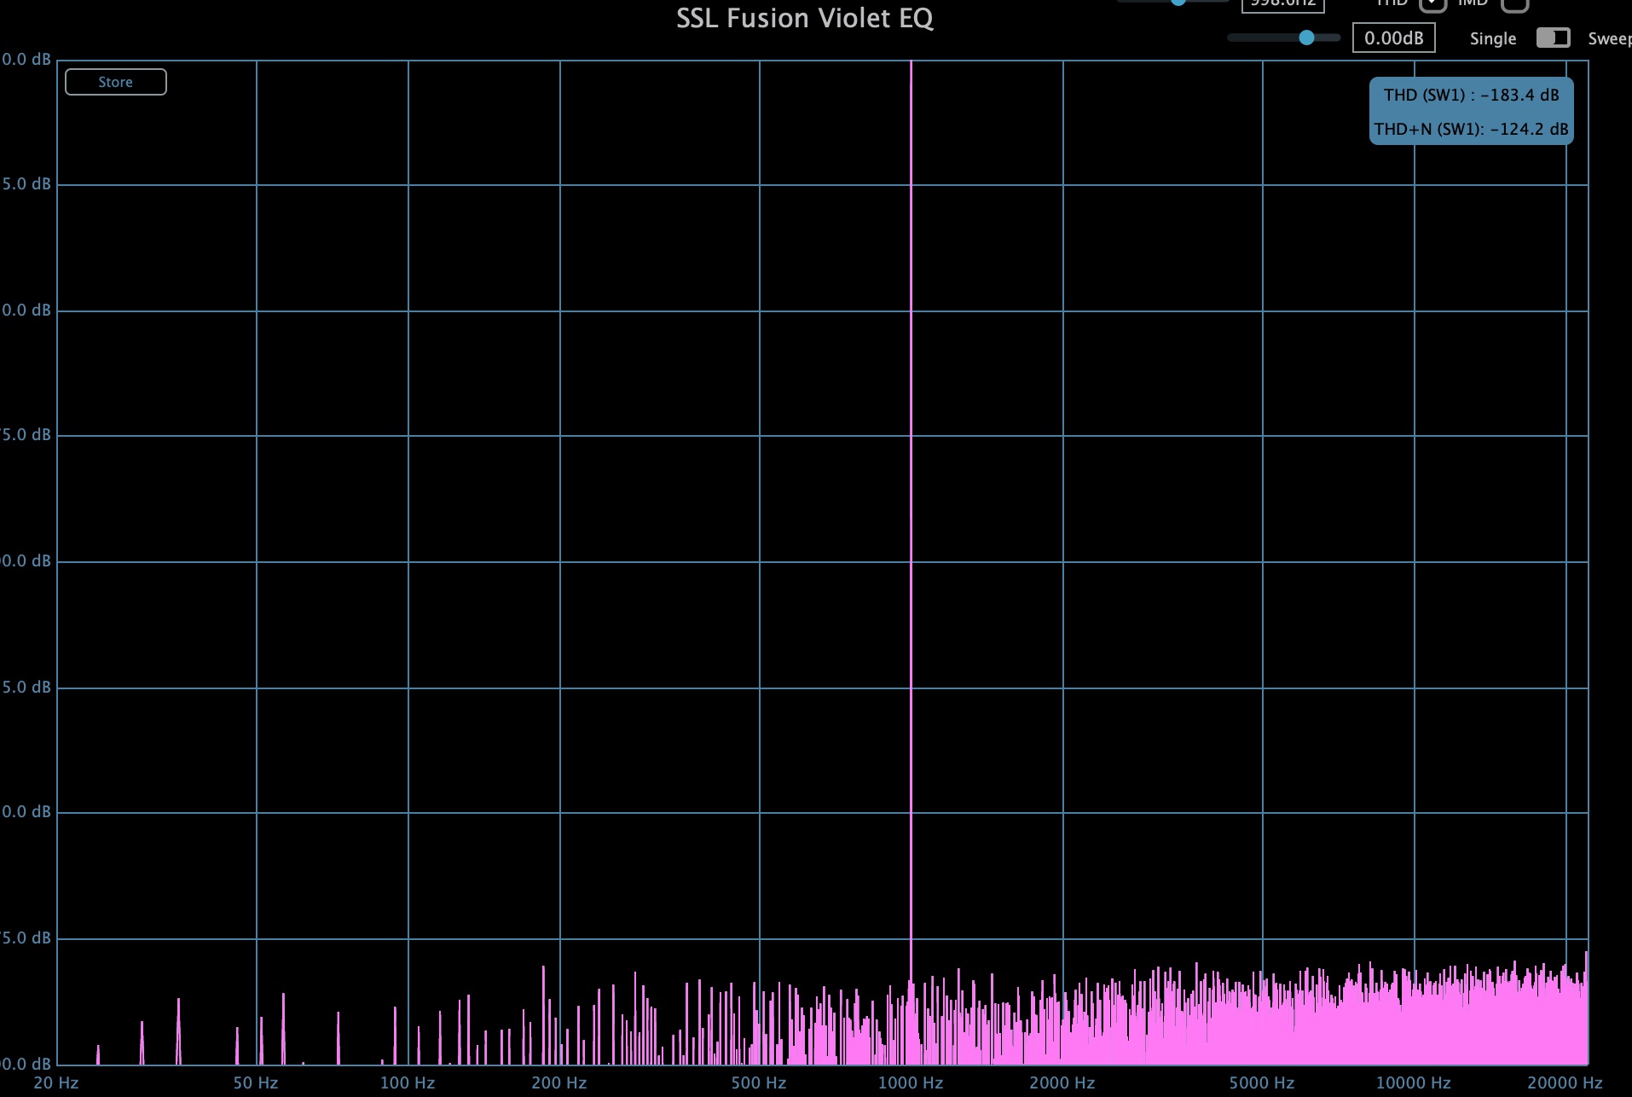
Task: Click the 20000 Hz axis label
Action: click(x=1565, y=1083)
